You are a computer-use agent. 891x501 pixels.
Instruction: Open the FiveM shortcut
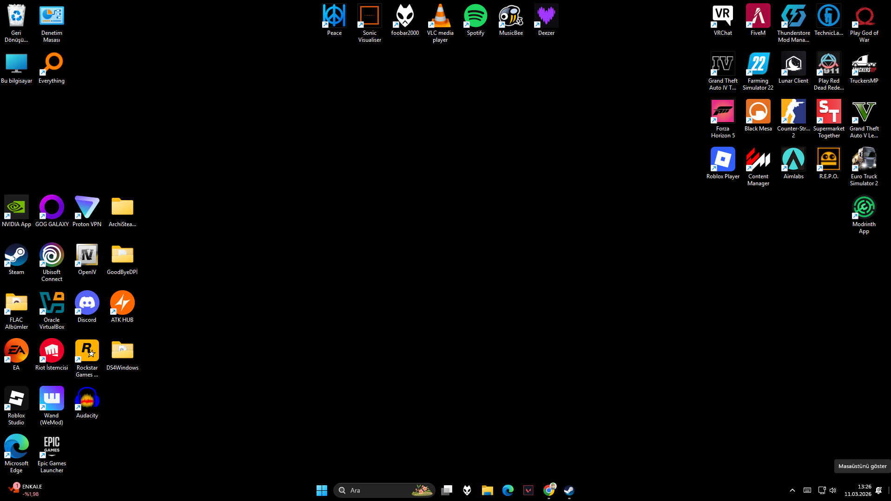coord(758,20)
